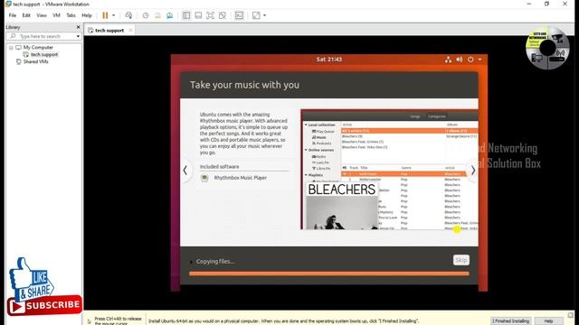Open the console view icon
The image size is (579, 325).
click(x=239, y=15)
